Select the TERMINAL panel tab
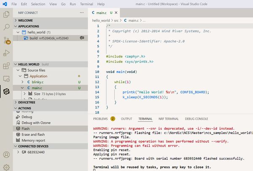253x171 pixels. (145, 119)
